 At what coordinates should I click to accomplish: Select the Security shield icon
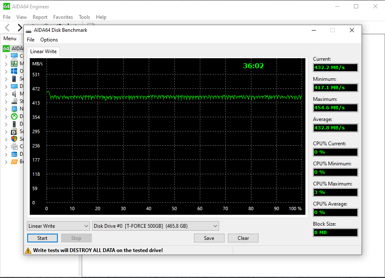click(x=14, y=139)
